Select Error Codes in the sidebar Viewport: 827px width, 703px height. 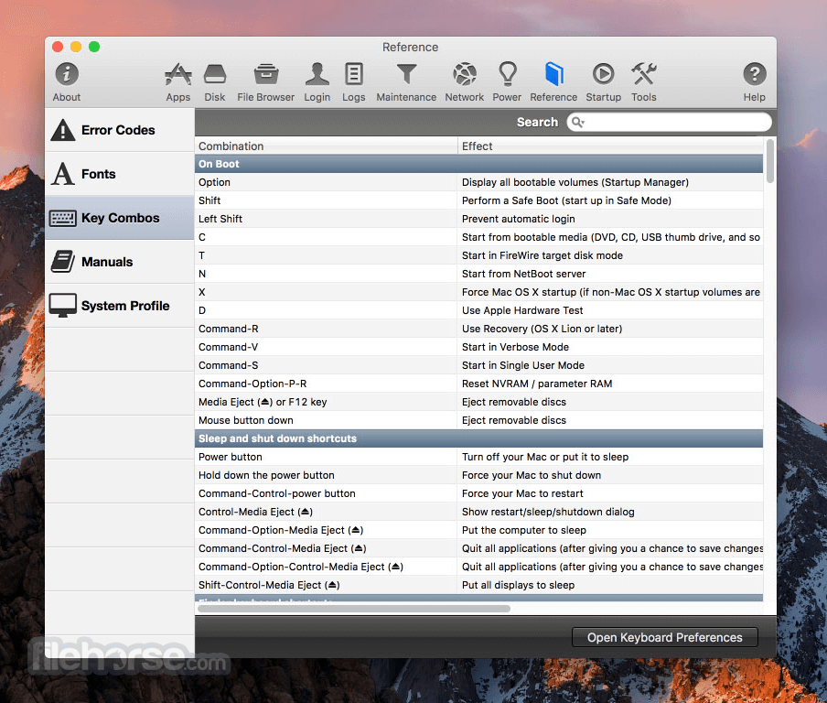click(x=120, y=130)
